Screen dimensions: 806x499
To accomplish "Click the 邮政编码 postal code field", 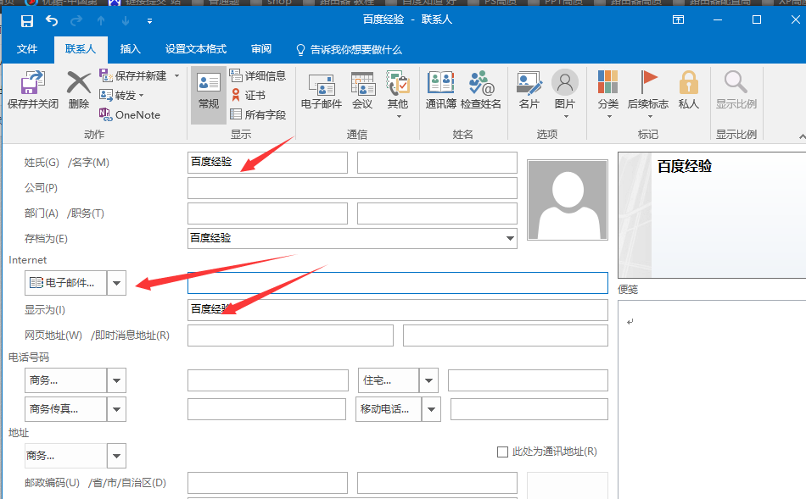I will click(x=267, y=483).
